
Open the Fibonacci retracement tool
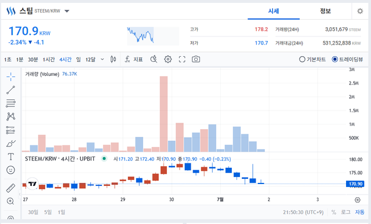tap(10, 103)
